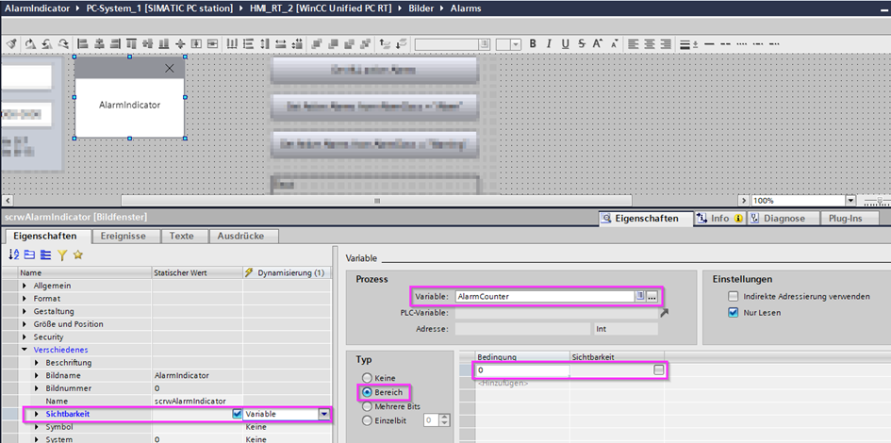Click the AlarmCounter variable field
This screenshot has width=891, height=443.
544,297
